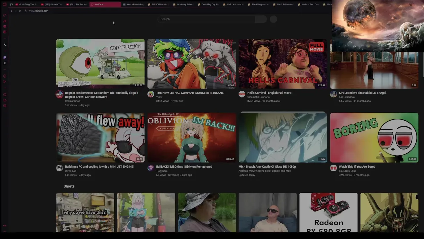
Task: Open sidebar settings gear icon
Action: (5, 106)
